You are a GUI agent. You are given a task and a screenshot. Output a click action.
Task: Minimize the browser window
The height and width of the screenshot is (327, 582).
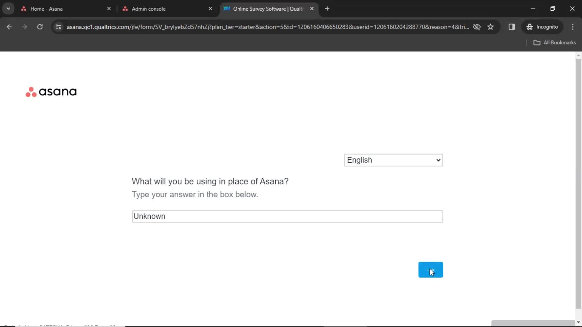click(533, 9)
